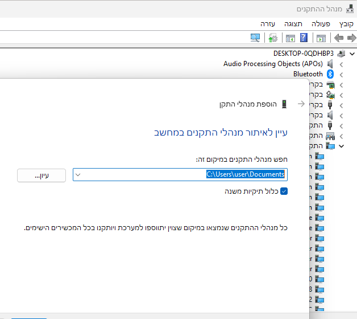357x319 pixels.
Task: Open the קובץ (File) menu
Action: (x=346, y=24)
